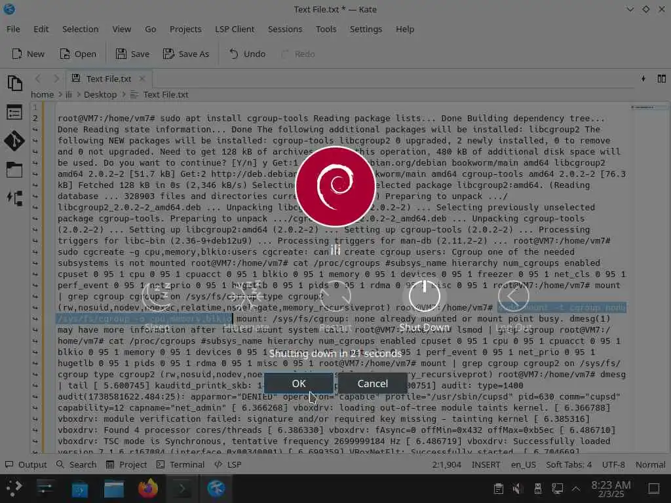Choose the Sleep option icon
This screenshot has width=671, height=503.
click(x=157, y=295)
